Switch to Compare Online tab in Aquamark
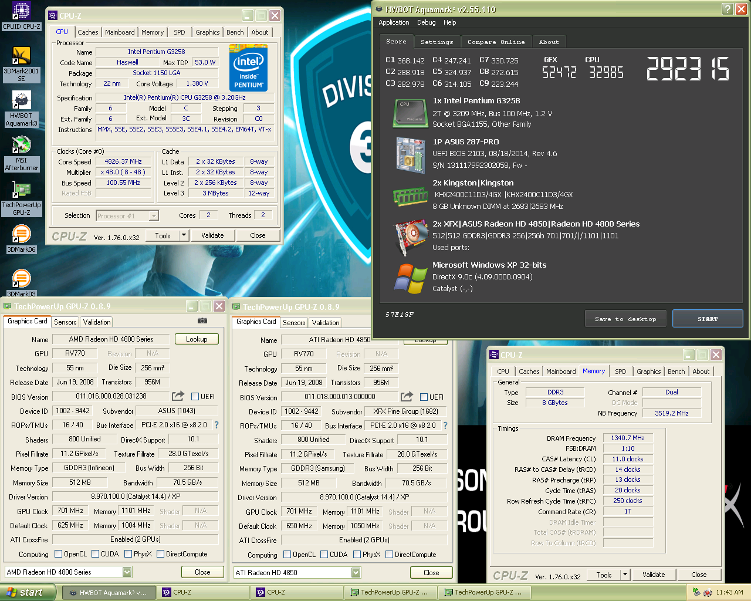Viewport: 751px width, 601px height. 496,42
